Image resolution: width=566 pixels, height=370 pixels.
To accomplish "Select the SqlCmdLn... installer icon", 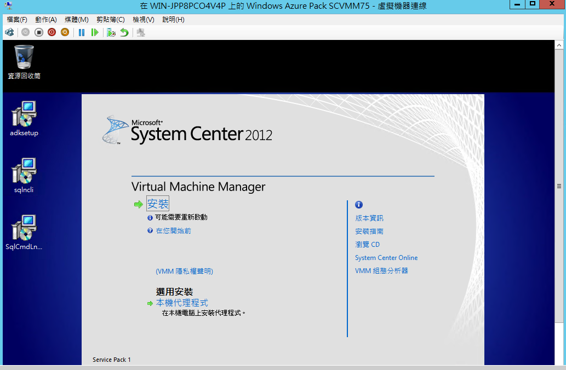I will pyautogui.click(x=24, y=233).
